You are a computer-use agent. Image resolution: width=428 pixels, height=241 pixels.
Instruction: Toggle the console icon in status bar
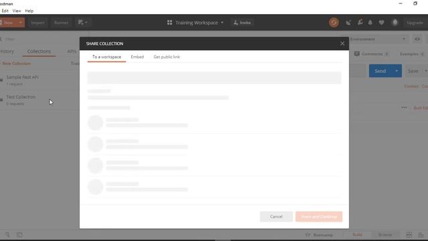point(19,235)
